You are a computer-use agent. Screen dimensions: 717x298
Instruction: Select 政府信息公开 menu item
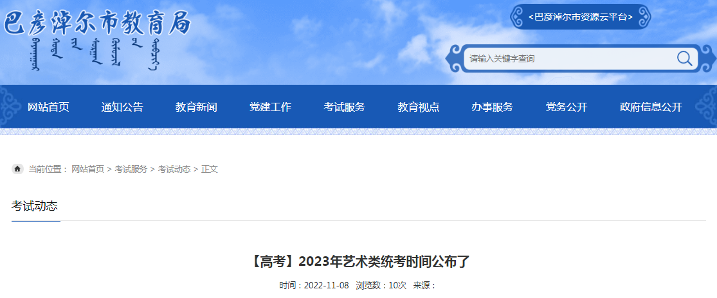click(651, 107)
